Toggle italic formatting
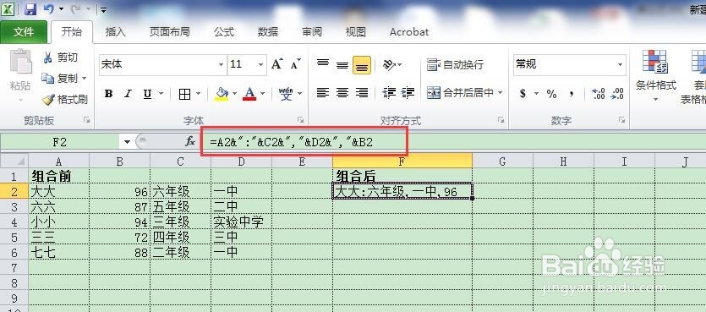 tap(128, 94)
